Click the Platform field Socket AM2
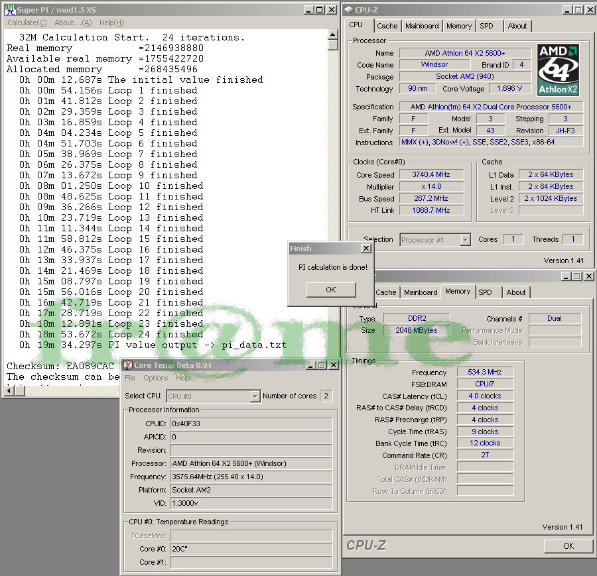The width and height of the screenshot is (597, 576). pos(251,490)
